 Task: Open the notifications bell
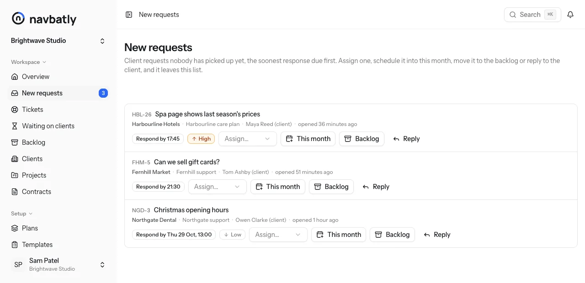click(570, 15)
